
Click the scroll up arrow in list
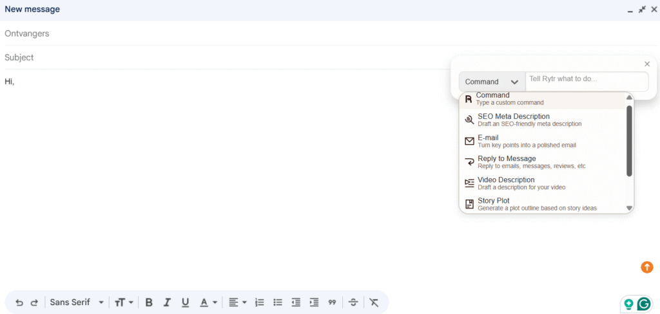point(629,98)
